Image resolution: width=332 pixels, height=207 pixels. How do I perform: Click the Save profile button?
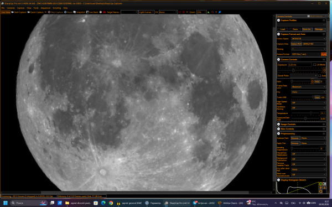[x=295, y=29]
